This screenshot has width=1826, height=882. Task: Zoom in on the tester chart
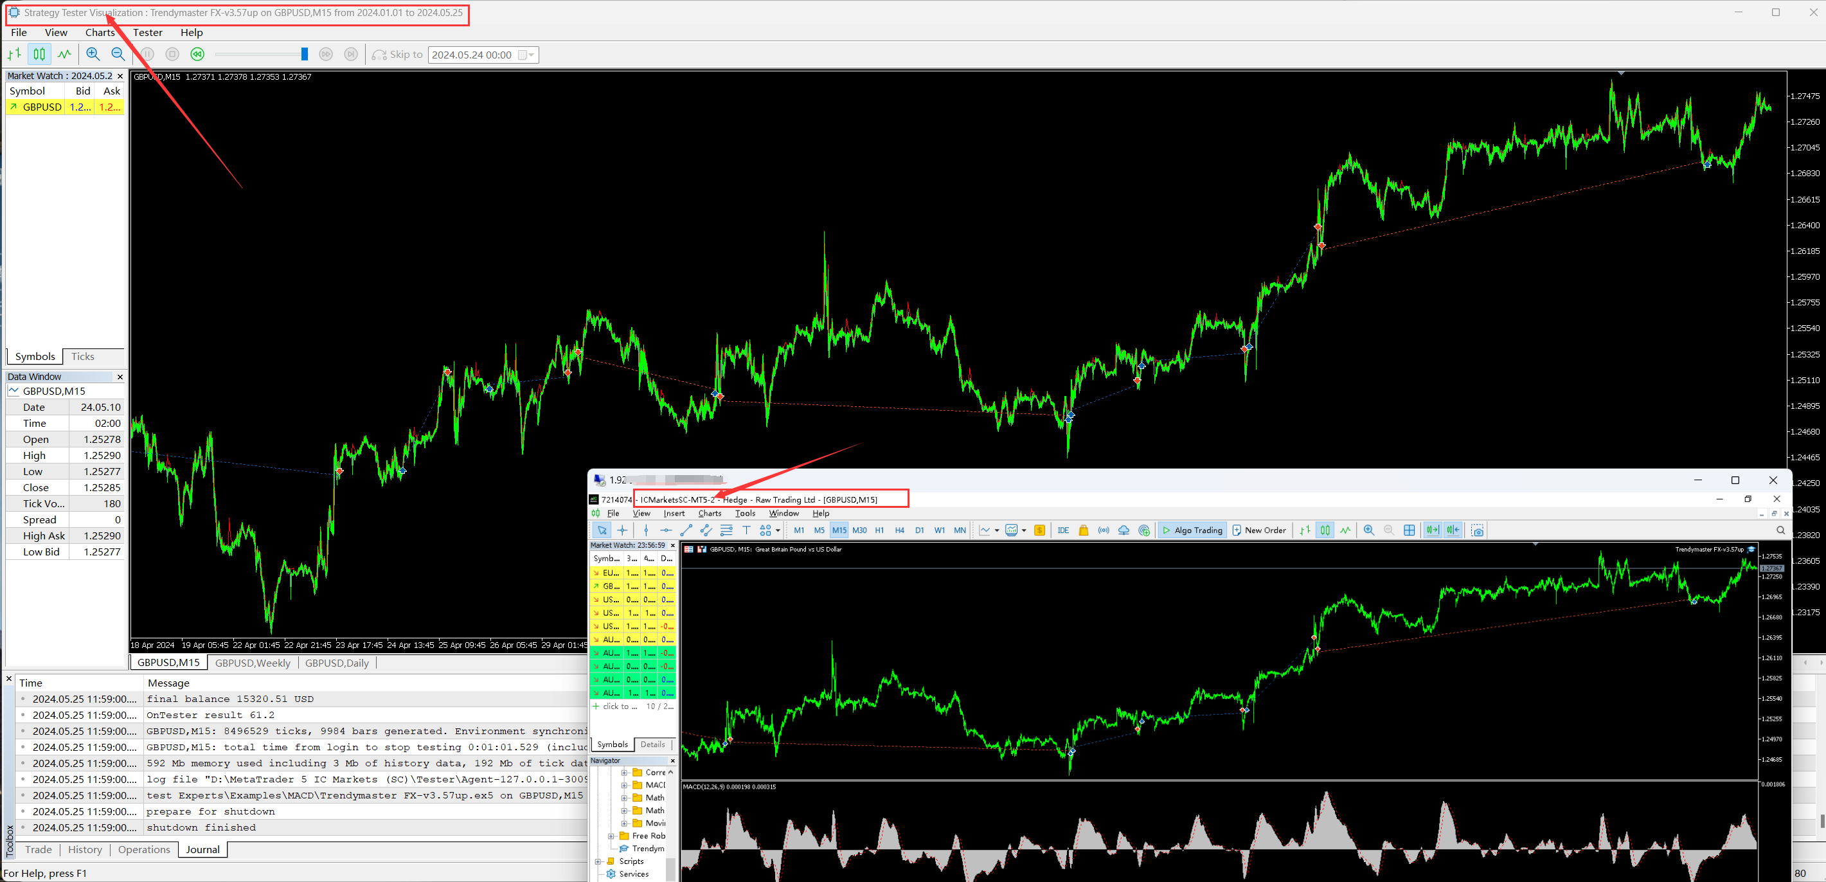93,54
